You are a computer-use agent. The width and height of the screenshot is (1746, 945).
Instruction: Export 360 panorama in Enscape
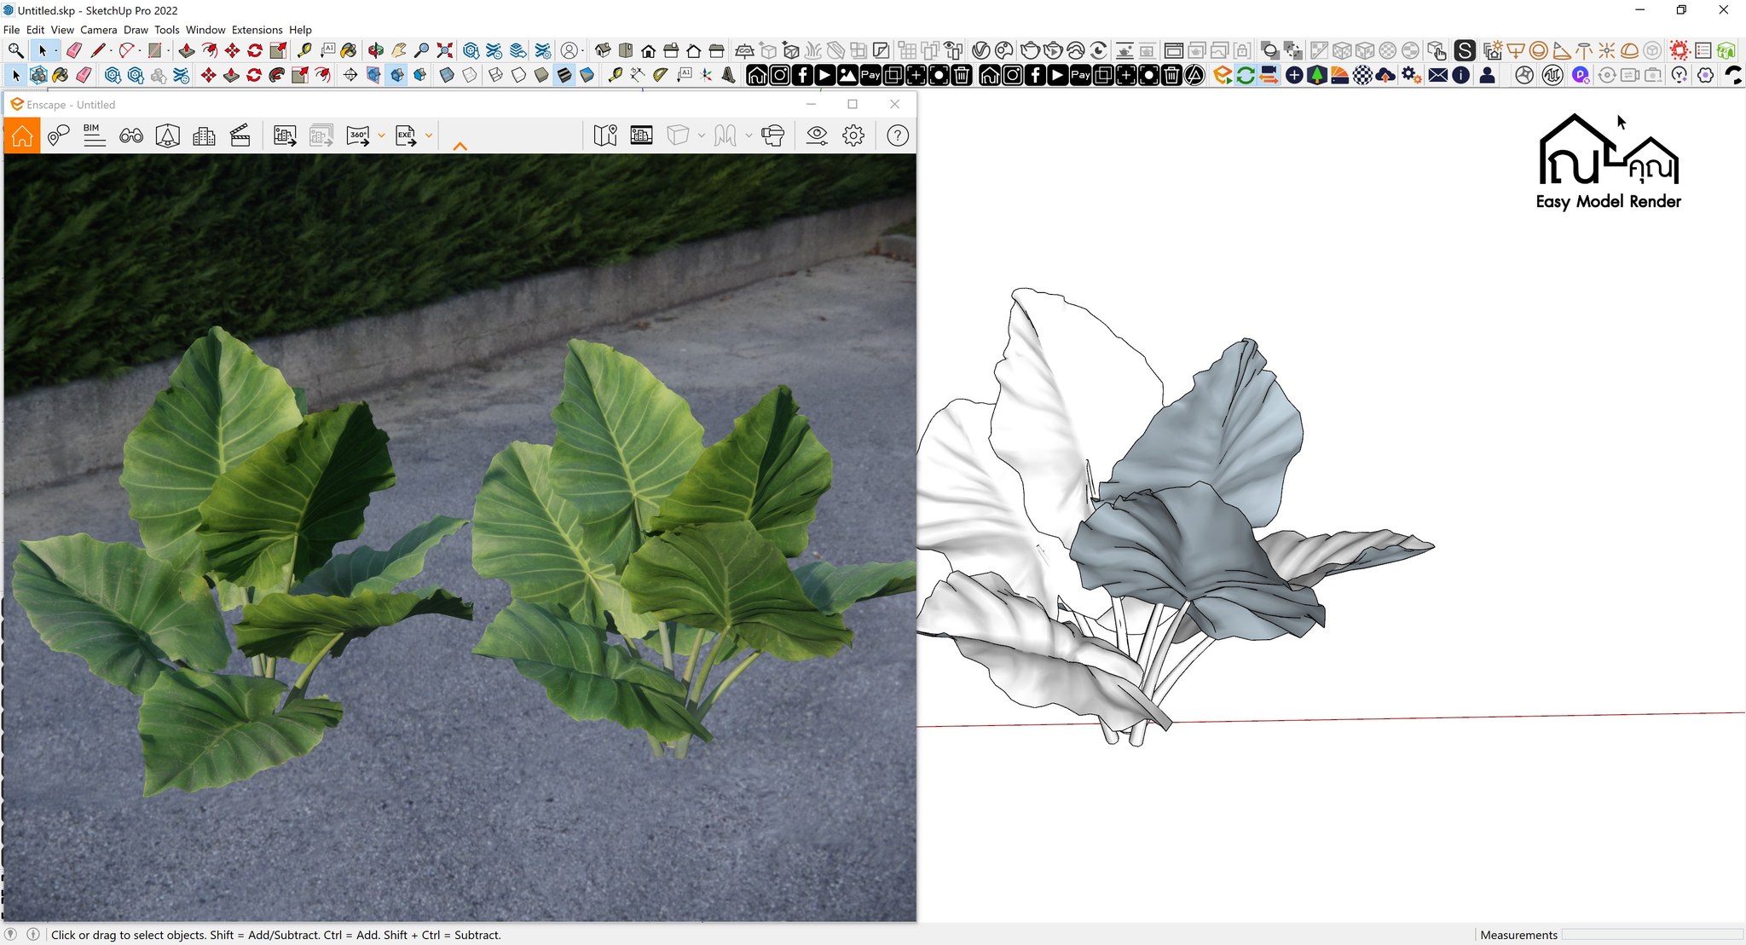click(x=358, y=135)
